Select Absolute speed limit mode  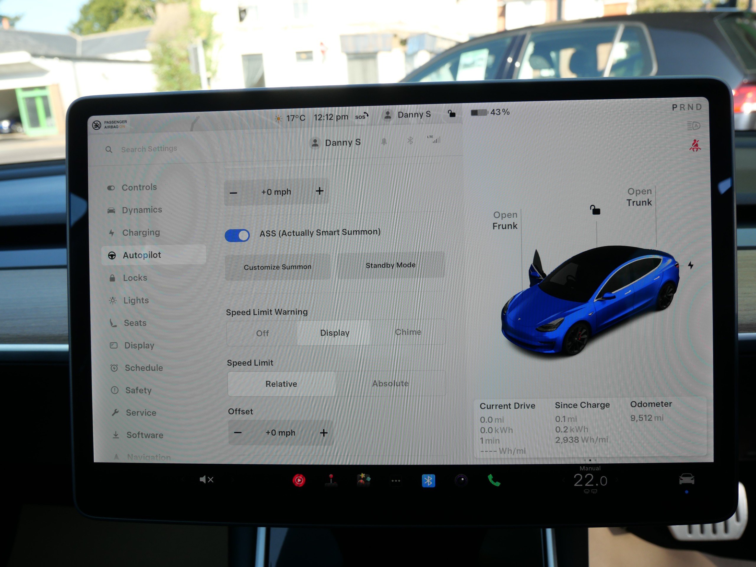[390, 384]
